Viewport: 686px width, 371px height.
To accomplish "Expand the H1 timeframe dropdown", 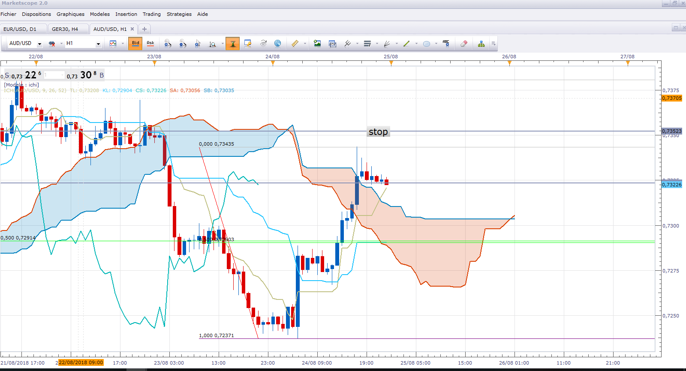I will click(98, 44).
